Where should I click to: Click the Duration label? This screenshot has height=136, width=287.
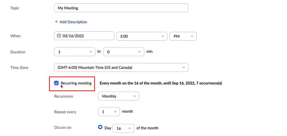tap(18, 52)
